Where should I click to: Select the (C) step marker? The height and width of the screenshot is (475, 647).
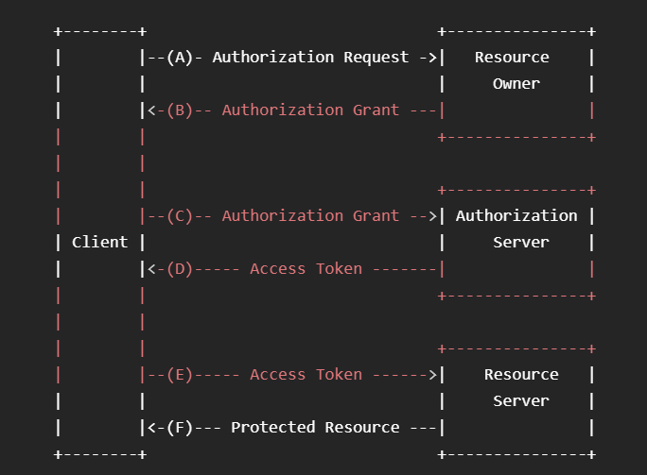coord(179,216)
